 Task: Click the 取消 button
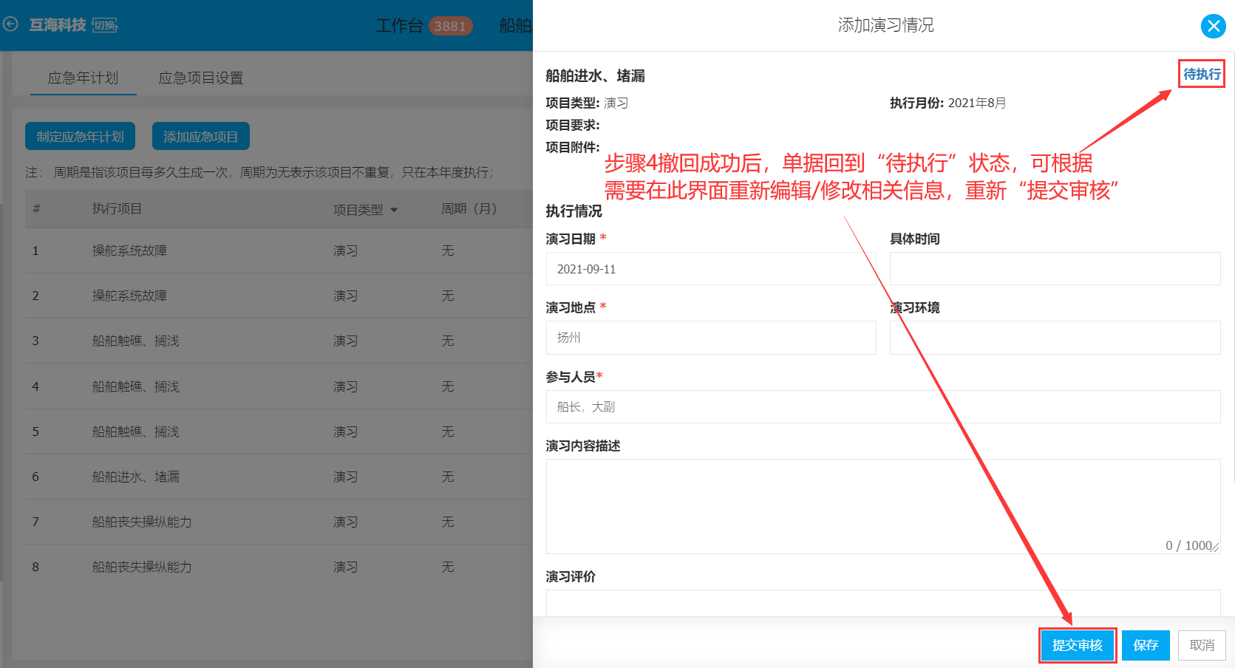(1202, 645)
